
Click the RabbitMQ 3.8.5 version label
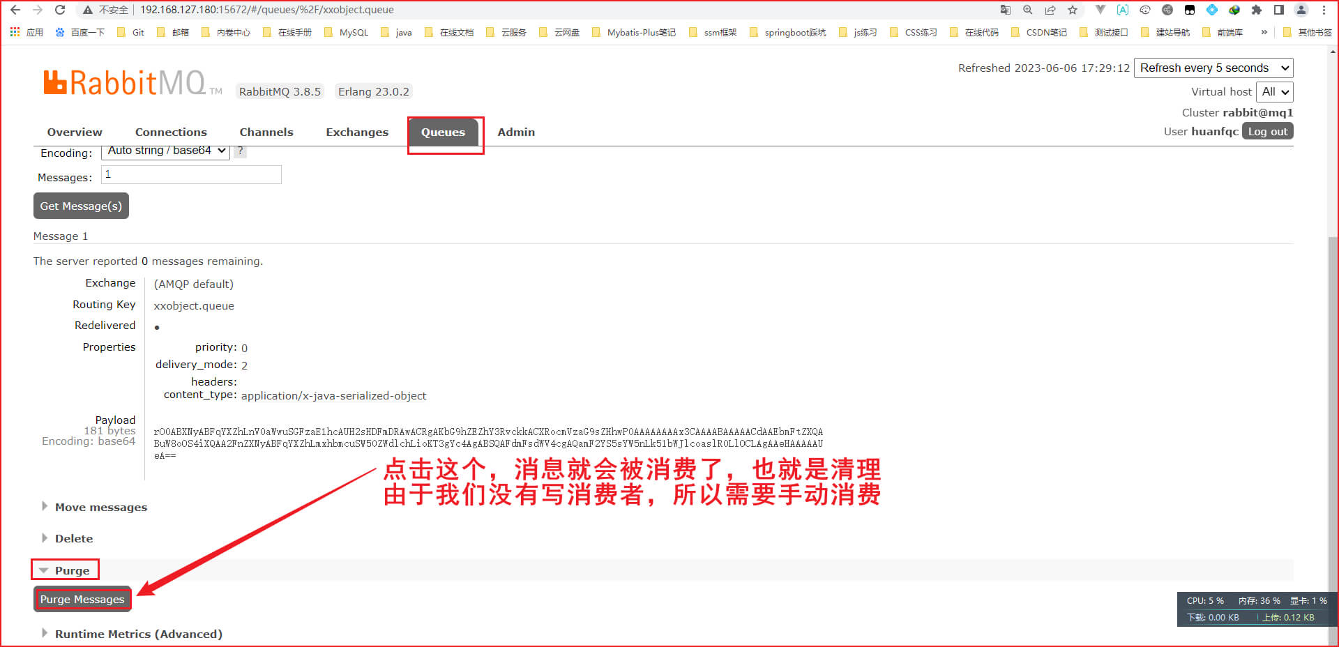280,91
